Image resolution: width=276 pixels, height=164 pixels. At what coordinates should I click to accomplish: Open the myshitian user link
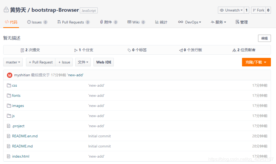click(22, 75)
